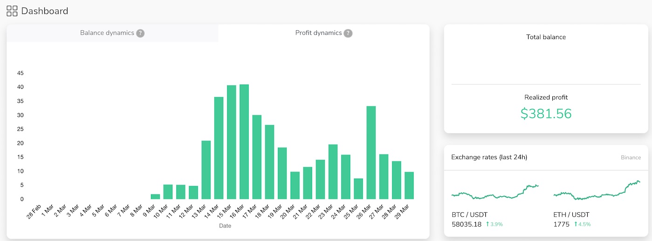Select the 29 Mar last bar
Image resolution: width=652 pixels, height=241 pixels.
(409, 186)
